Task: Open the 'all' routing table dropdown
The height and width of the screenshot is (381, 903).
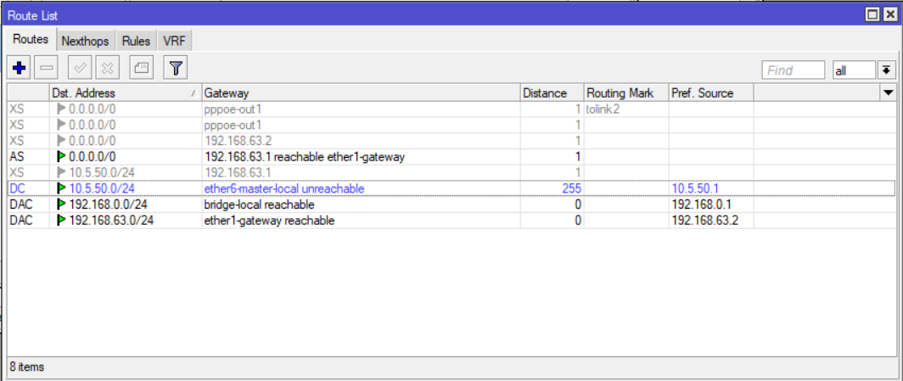Action: [854, 70]
